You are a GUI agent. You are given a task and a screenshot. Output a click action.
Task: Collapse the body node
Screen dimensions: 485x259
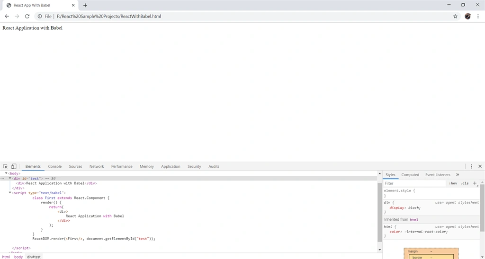(x=6, y=173)
